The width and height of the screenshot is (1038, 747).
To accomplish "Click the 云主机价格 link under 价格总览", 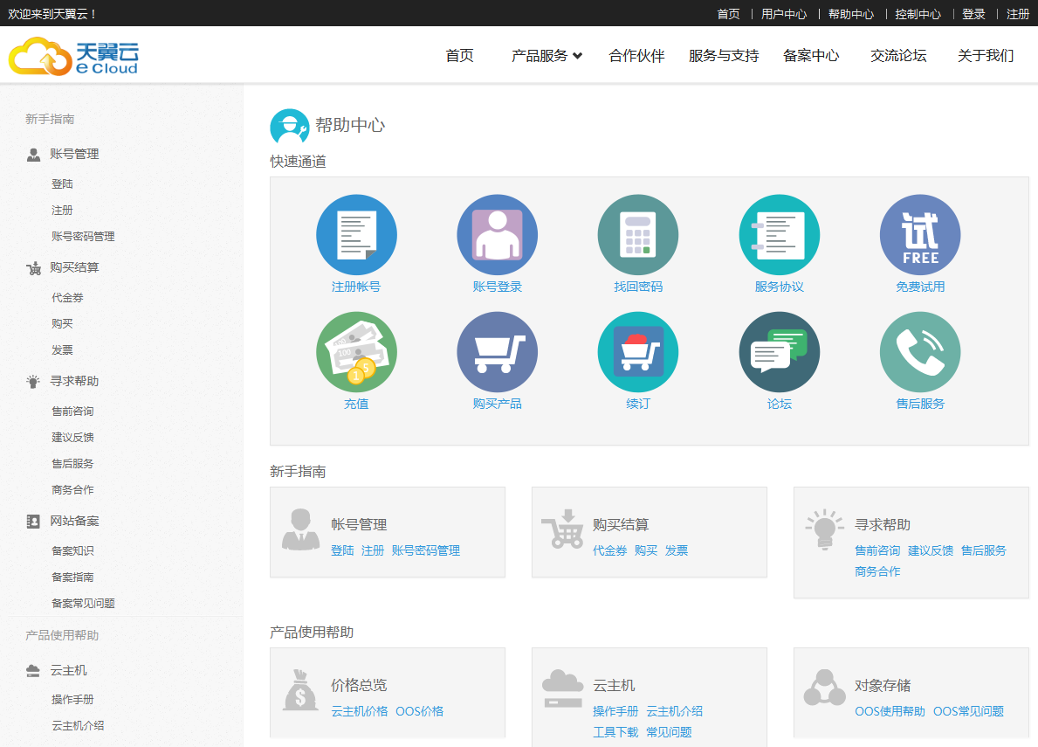I will click(359, 711).
